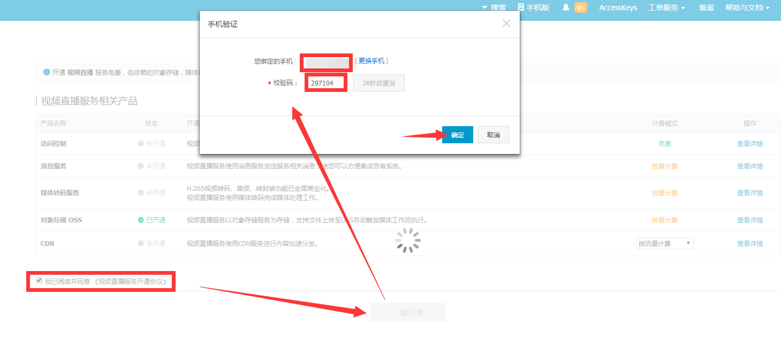
Task: Toggle the service agreement checkbox
Action: click(x=39, y=281)
